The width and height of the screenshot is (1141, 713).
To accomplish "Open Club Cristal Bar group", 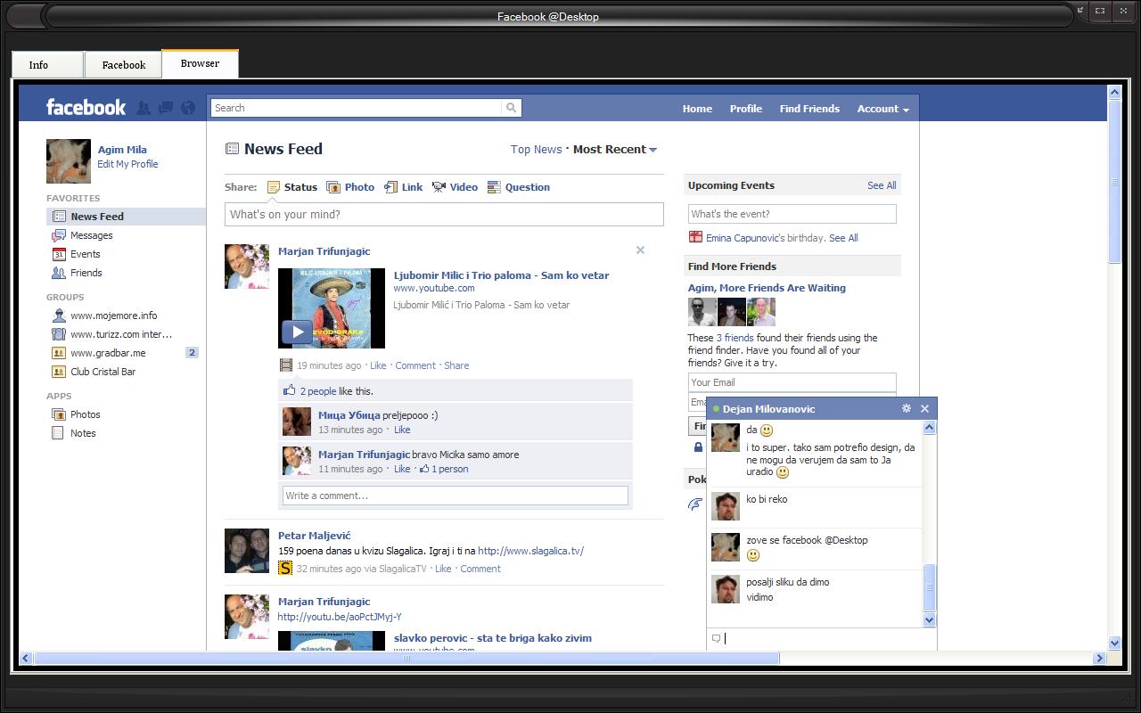I will 103,372.
